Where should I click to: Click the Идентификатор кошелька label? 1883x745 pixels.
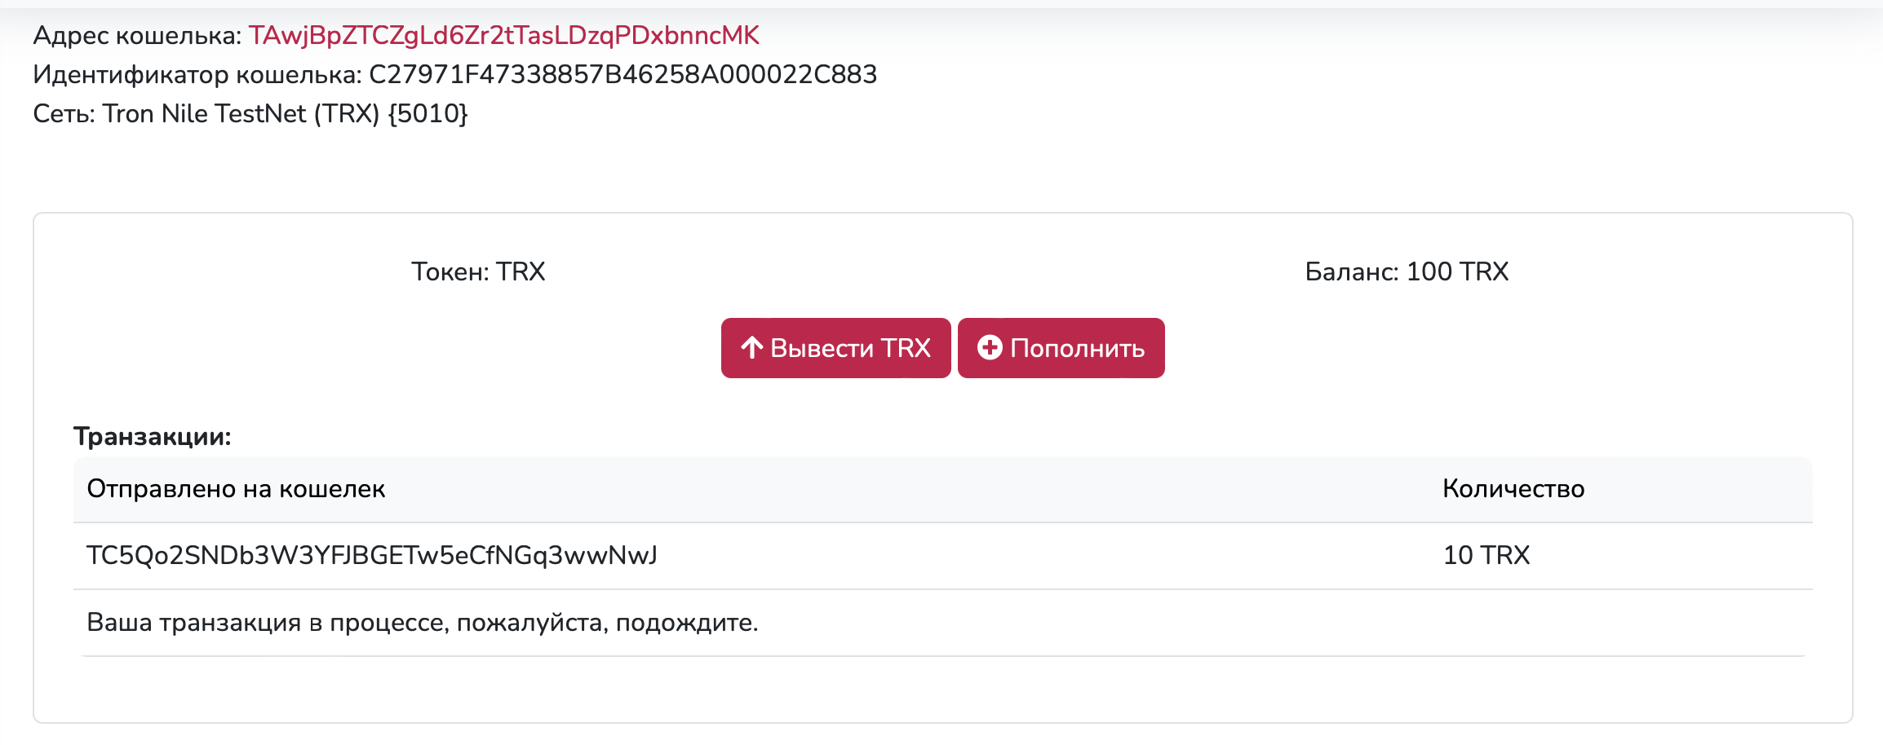pos(197,74)
